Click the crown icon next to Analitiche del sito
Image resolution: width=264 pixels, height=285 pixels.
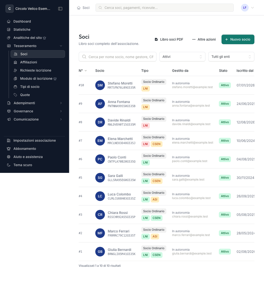click(x=44, y=38)
